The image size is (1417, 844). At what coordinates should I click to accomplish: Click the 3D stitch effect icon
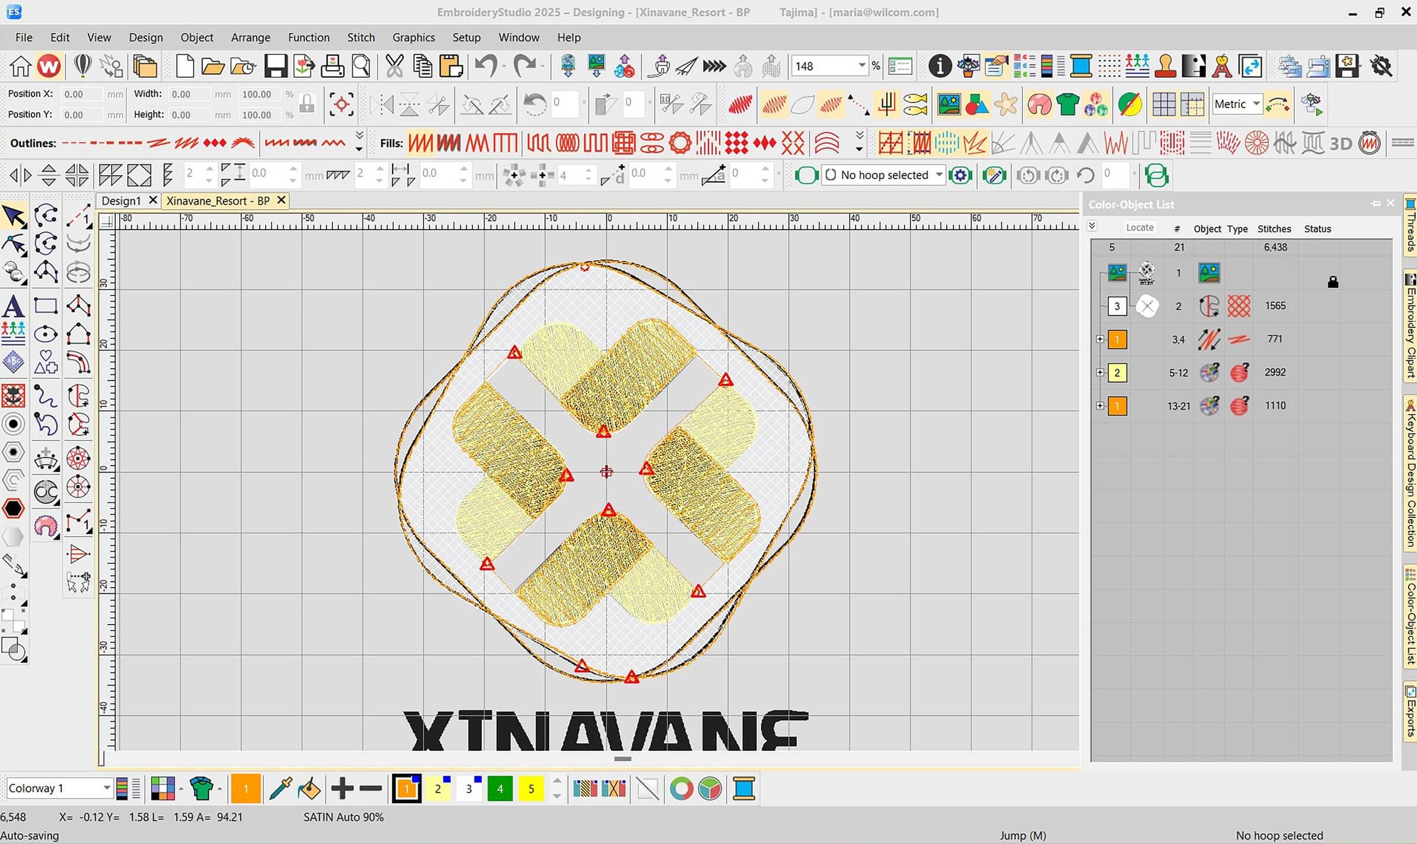pos(1341,143)
